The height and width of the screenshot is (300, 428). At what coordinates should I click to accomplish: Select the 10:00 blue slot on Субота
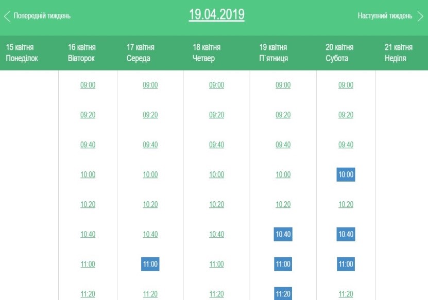(x=346, y=174)
